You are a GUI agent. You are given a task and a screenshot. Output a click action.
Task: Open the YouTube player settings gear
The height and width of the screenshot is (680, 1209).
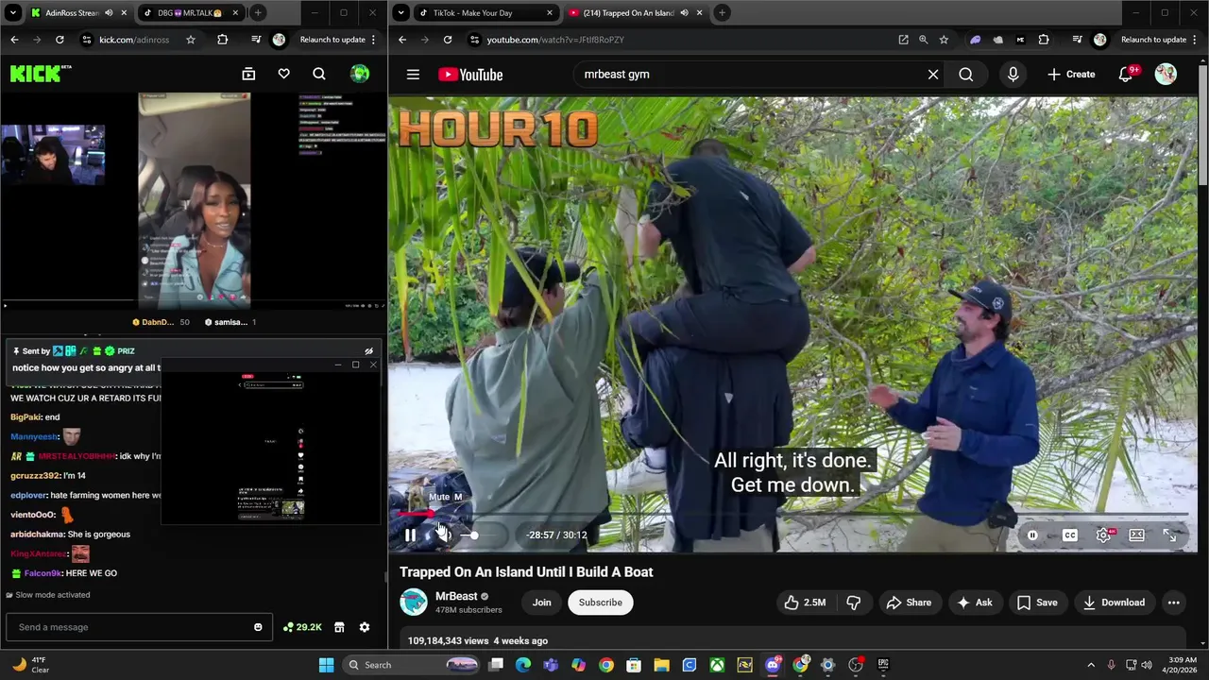point(1103,535)
